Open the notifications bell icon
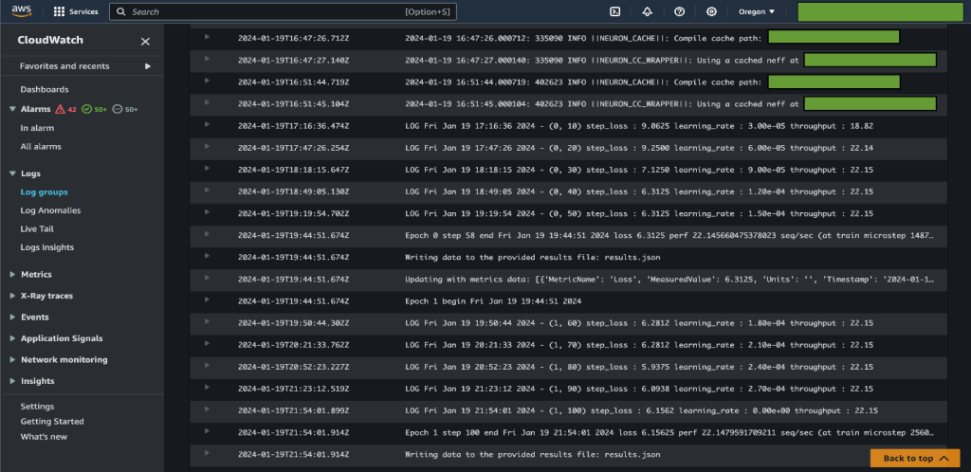 [x=647, y=11]
